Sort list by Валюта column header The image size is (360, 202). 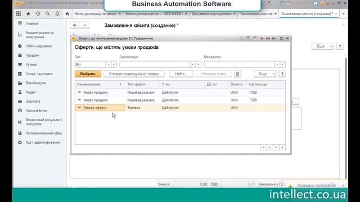click(x=237, y=84)
